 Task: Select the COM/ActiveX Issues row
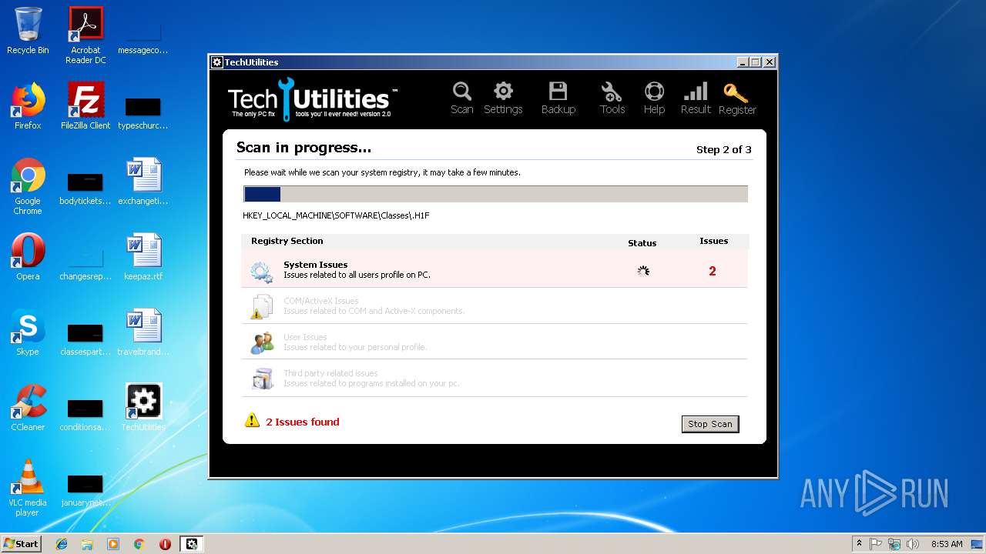494,305
